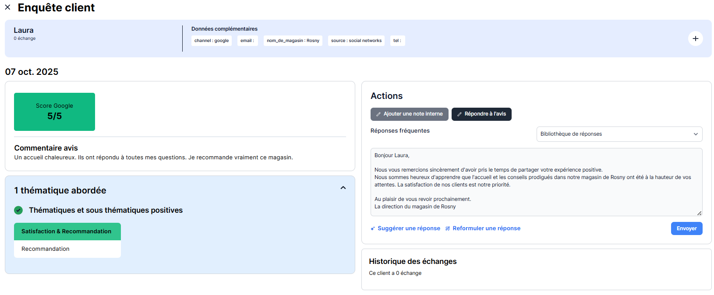
Task: Click Reformuler une réponse link
Action: click(x=486, y=228)
